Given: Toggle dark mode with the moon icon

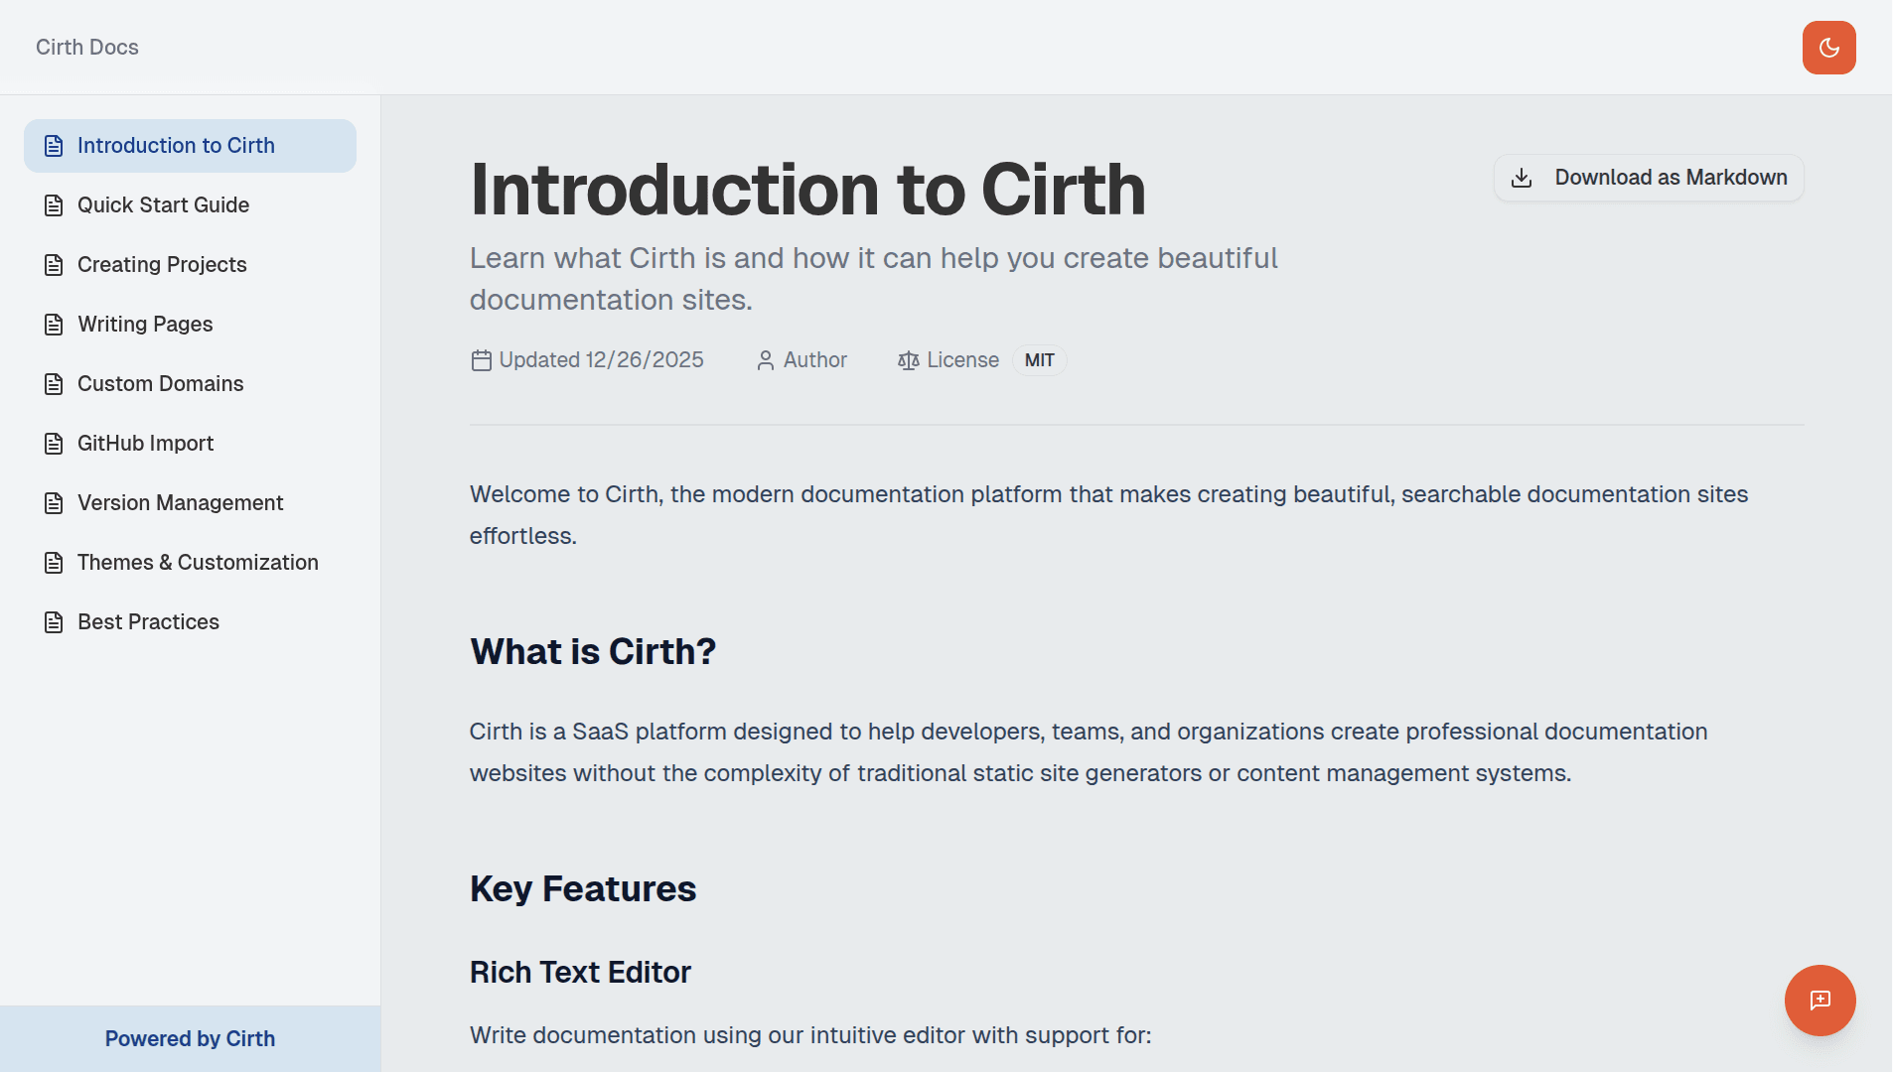Looking at the screenshot, I should pos(1827,47).
